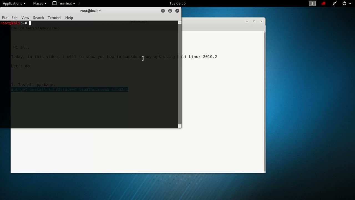Minimize the text editor window behind

tap(247, 21)
